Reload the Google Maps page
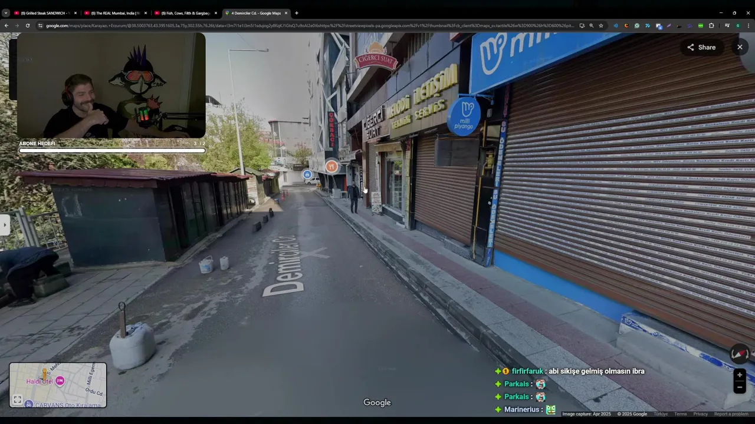Screen dimensions: 755x424 point(27,25)
